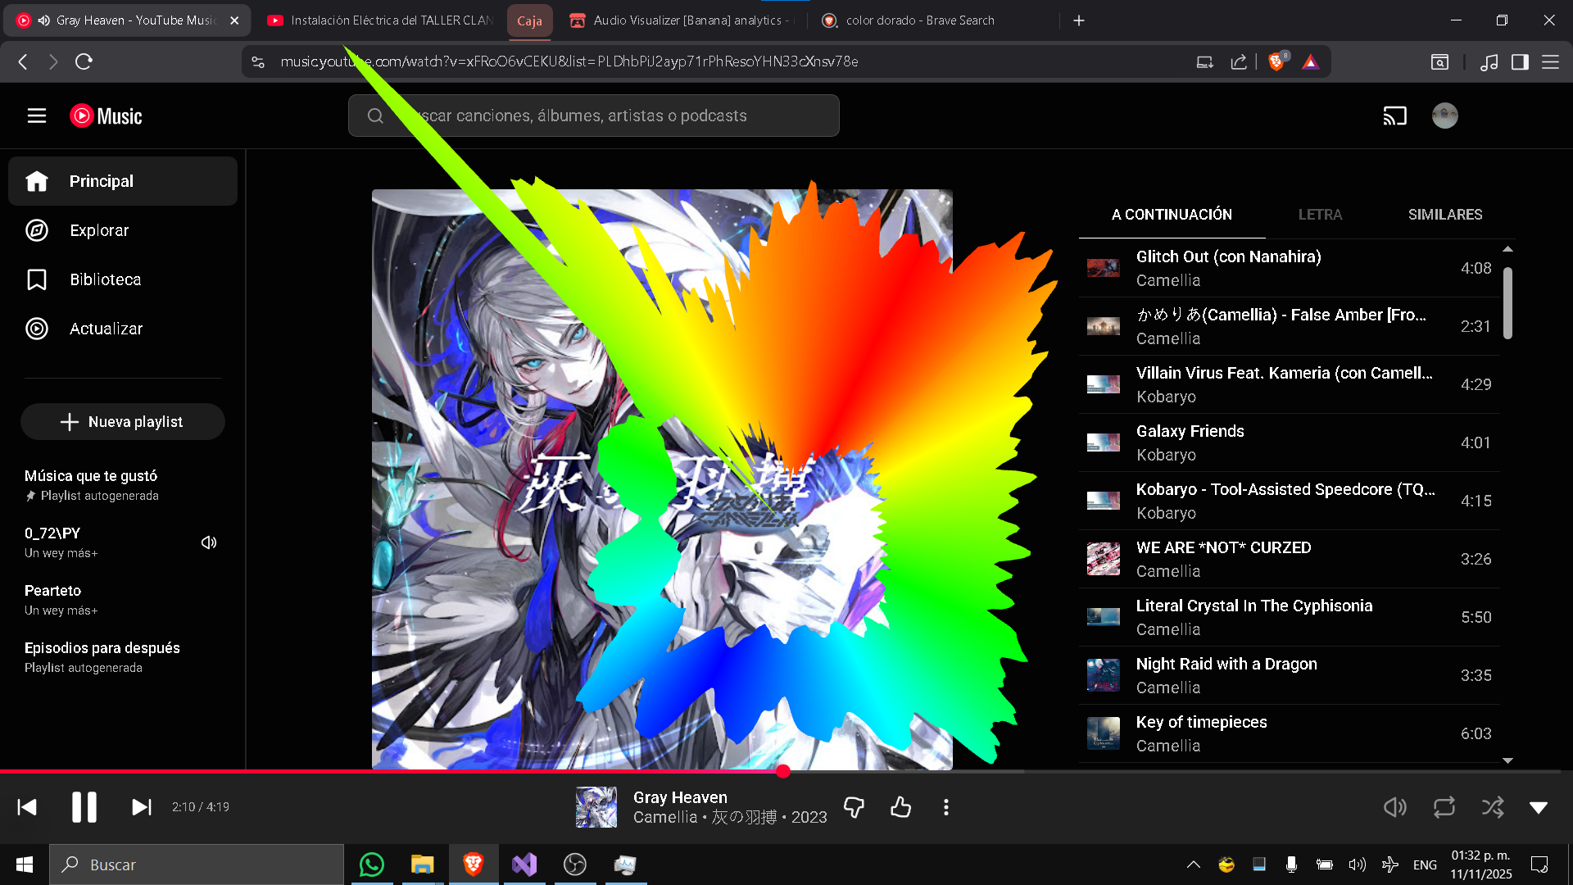Screen dimensions: 1573x885
Task: Open the hamburger guide menu
Action: point(37,116)
